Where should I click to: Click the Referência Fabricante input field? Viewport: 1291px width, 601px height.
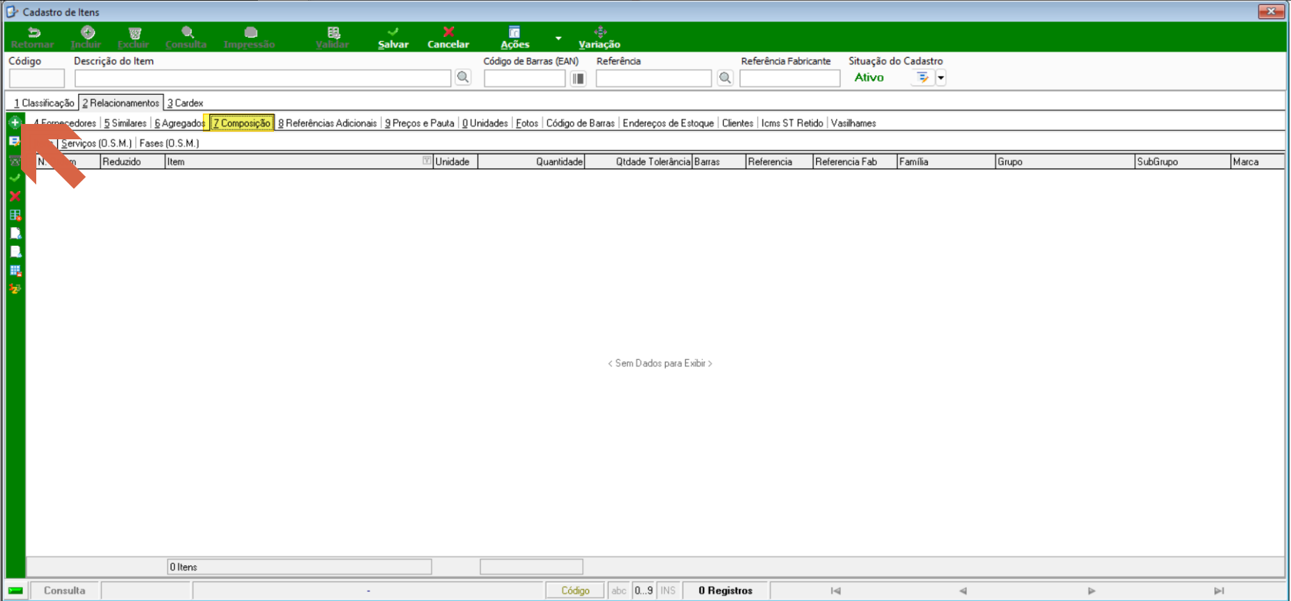pyautogui.click(x=790, y=78)
